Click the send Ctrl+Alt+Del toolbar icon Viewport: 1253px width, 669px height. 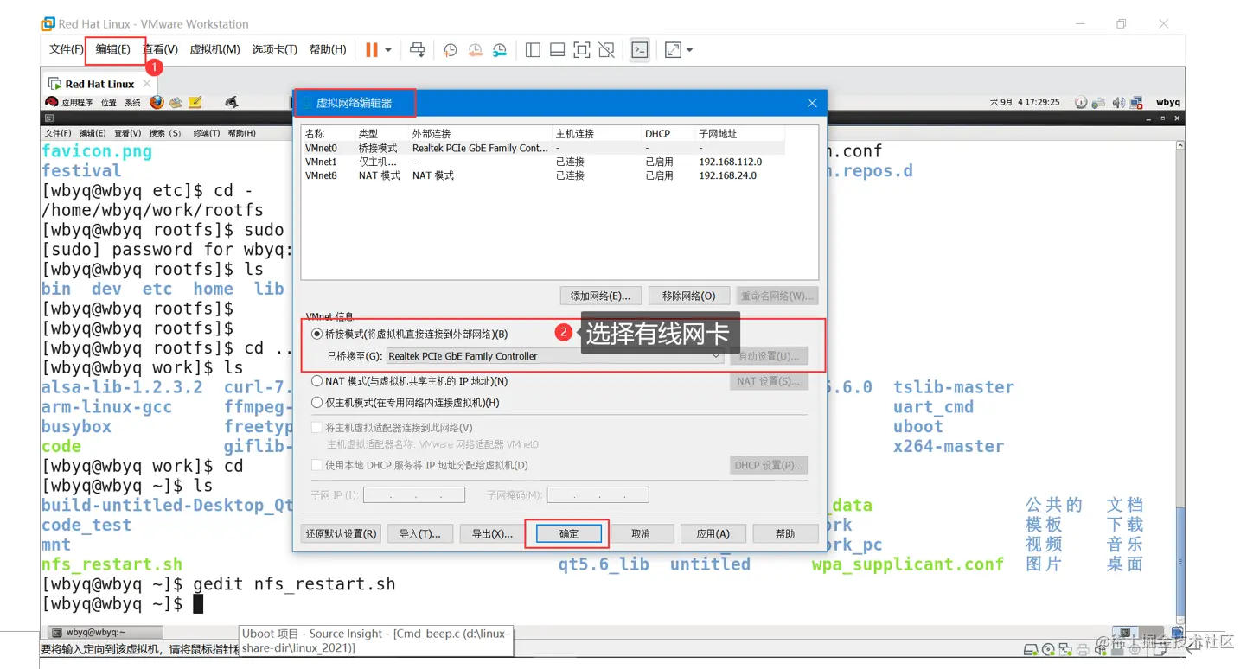pyautogui.click(x=418, y=50)
